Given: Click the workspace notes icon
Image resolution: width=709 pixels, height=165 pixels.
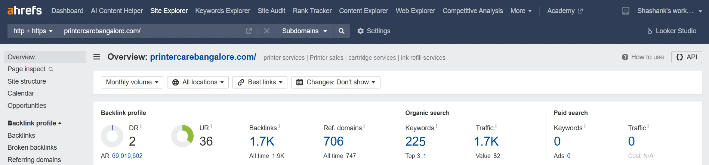Looking at the screenshot, I should [x=626, y=11].
